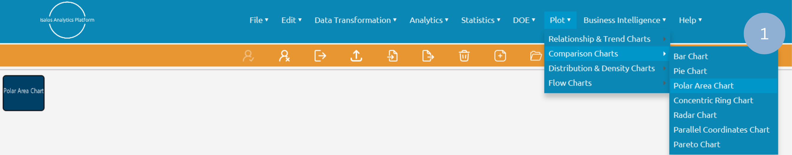Click the exit arrow logout icon
Screen dimensions: 792x155
tap(320, 56)
